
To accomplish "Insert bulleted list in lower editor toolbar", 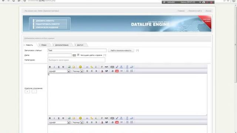I will click(x=127, y=122).
